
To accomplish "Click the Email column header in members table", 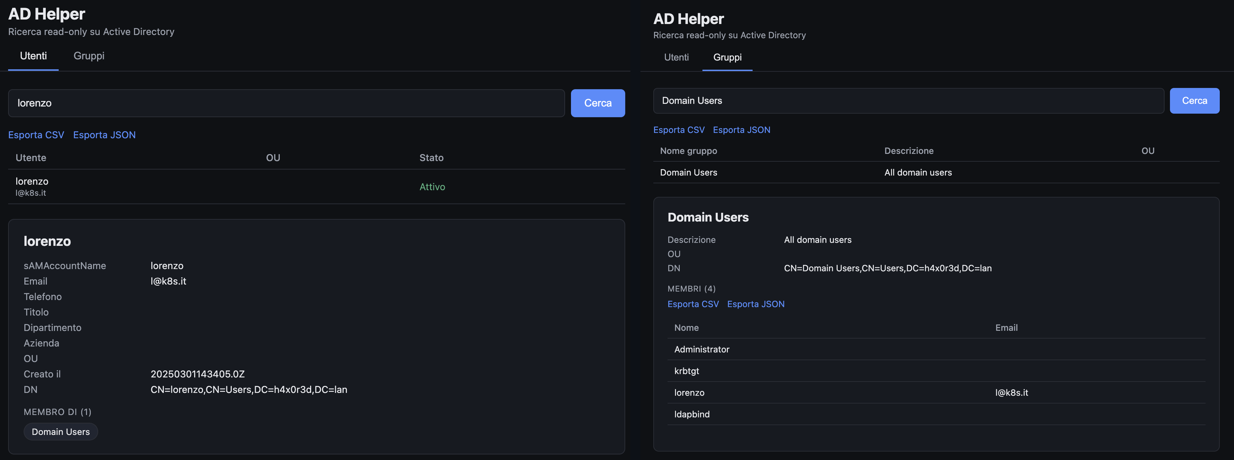I will pyautogui.click(x=1007, y=328).
